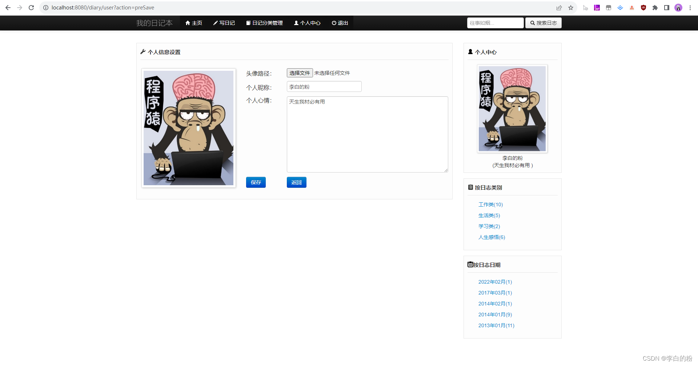Click 选择文件 to choose avatar file

(300, 73)
